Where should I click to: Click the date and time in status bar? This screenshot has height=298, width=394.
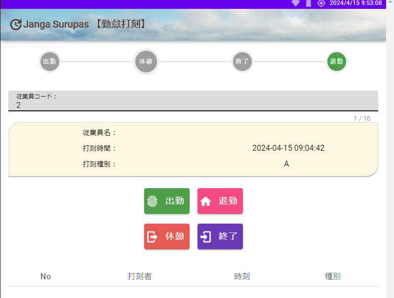355,3
